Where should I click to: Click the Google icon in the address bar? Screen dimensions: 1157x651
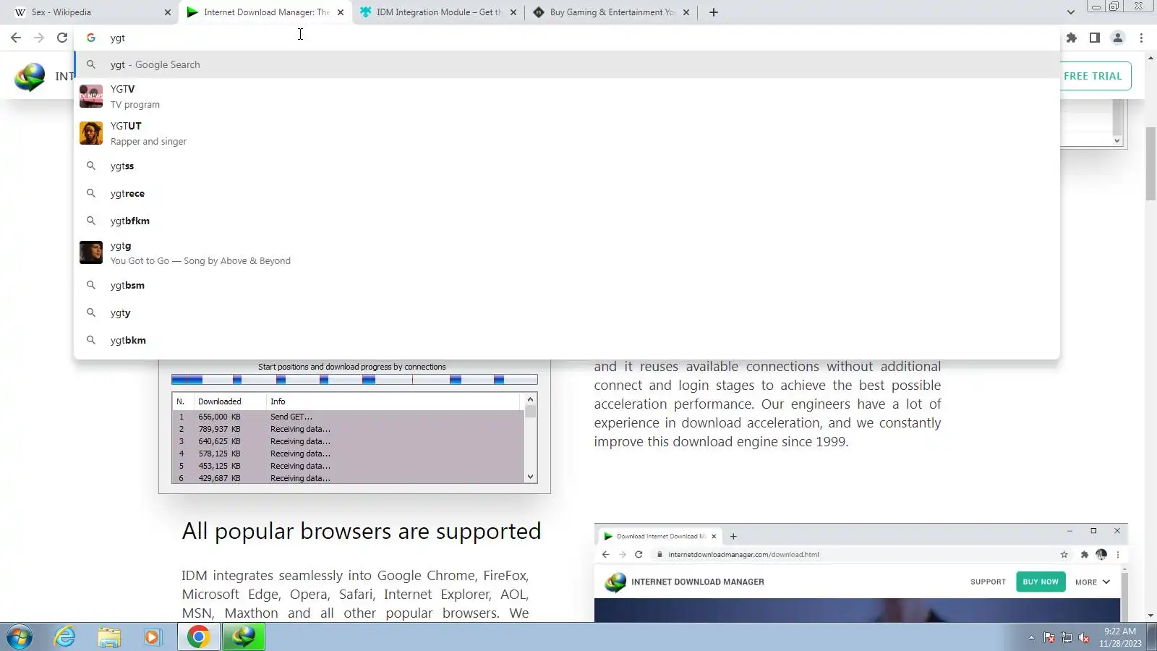tap(91, 38)
